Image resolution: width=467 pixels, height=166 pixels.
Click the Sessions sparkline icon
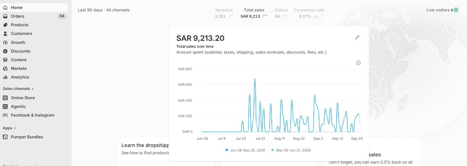click(x=230, y=16)
